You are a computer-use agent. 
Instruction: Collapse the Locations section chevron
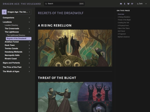pos(29,22)
